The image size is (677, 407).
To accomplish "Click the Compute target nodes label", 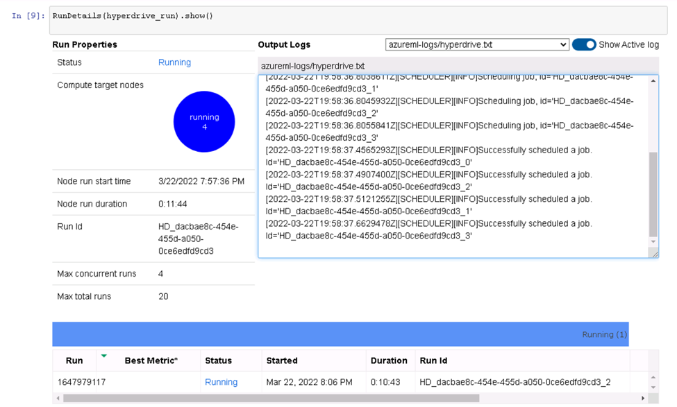I will [x=100, y=85].
